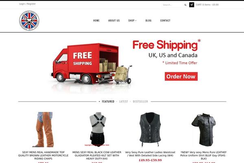
Task: Switch to the Latest products tab
Action: coord(124,101)
